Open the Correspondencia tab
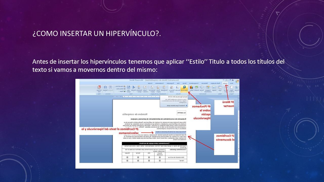The width and height of the screenshot is (324, 182). [x=194, y=83]
